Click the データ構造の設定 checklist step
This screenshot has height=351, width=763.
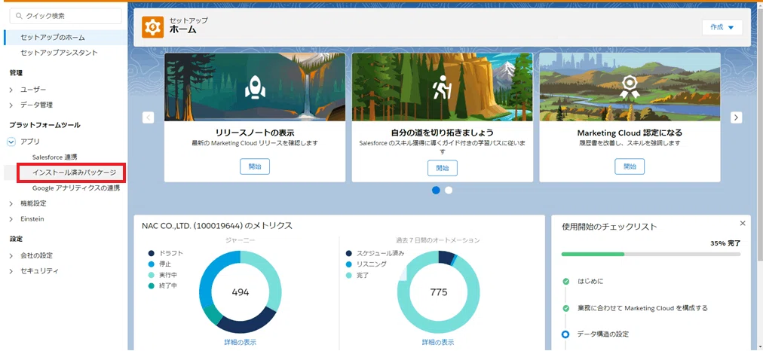point(603,334)
